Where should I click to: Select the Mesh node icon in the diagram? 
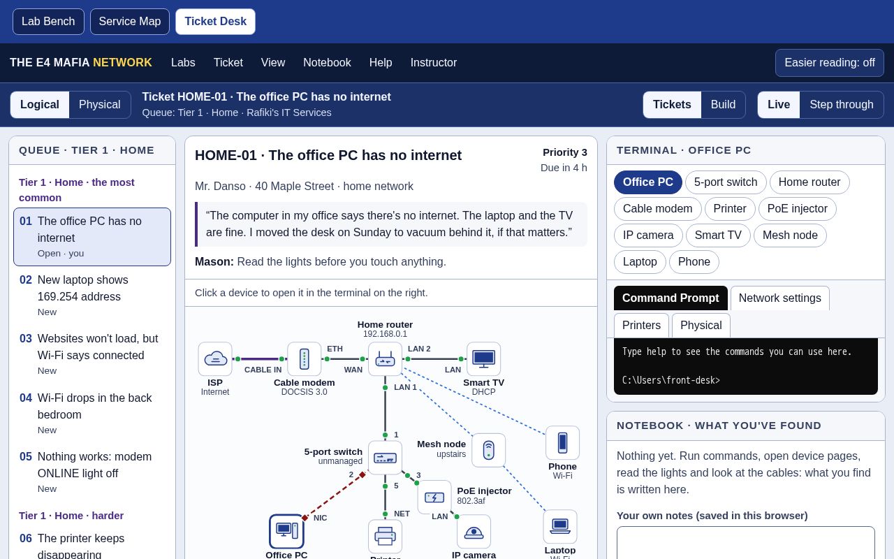coord(489,450)
